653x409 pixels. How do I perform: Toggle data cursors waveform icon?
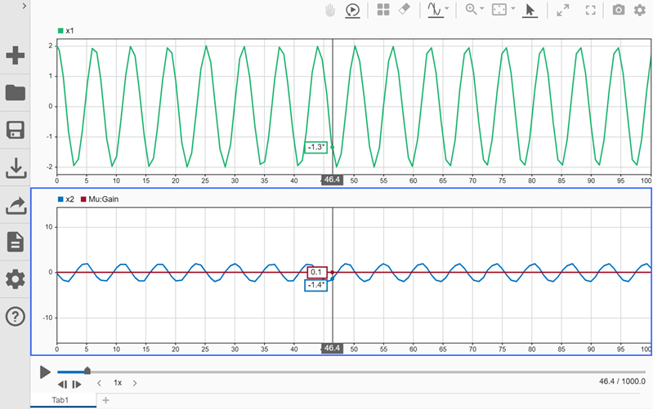tap(435, 10)
